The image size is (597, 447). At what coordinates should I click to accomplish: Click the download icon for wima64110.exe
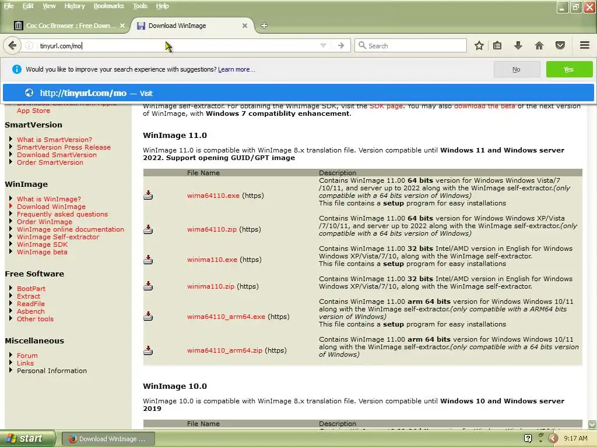point(148,196)
